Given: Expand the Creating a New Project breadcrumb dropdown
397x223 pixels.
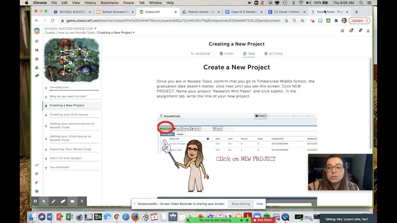Looking at the screenshot, I should coord(134,33).
